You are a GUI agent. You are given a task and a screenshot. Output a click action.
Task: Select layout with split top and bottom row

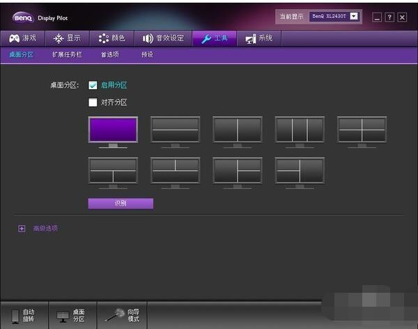pos(175,173)
